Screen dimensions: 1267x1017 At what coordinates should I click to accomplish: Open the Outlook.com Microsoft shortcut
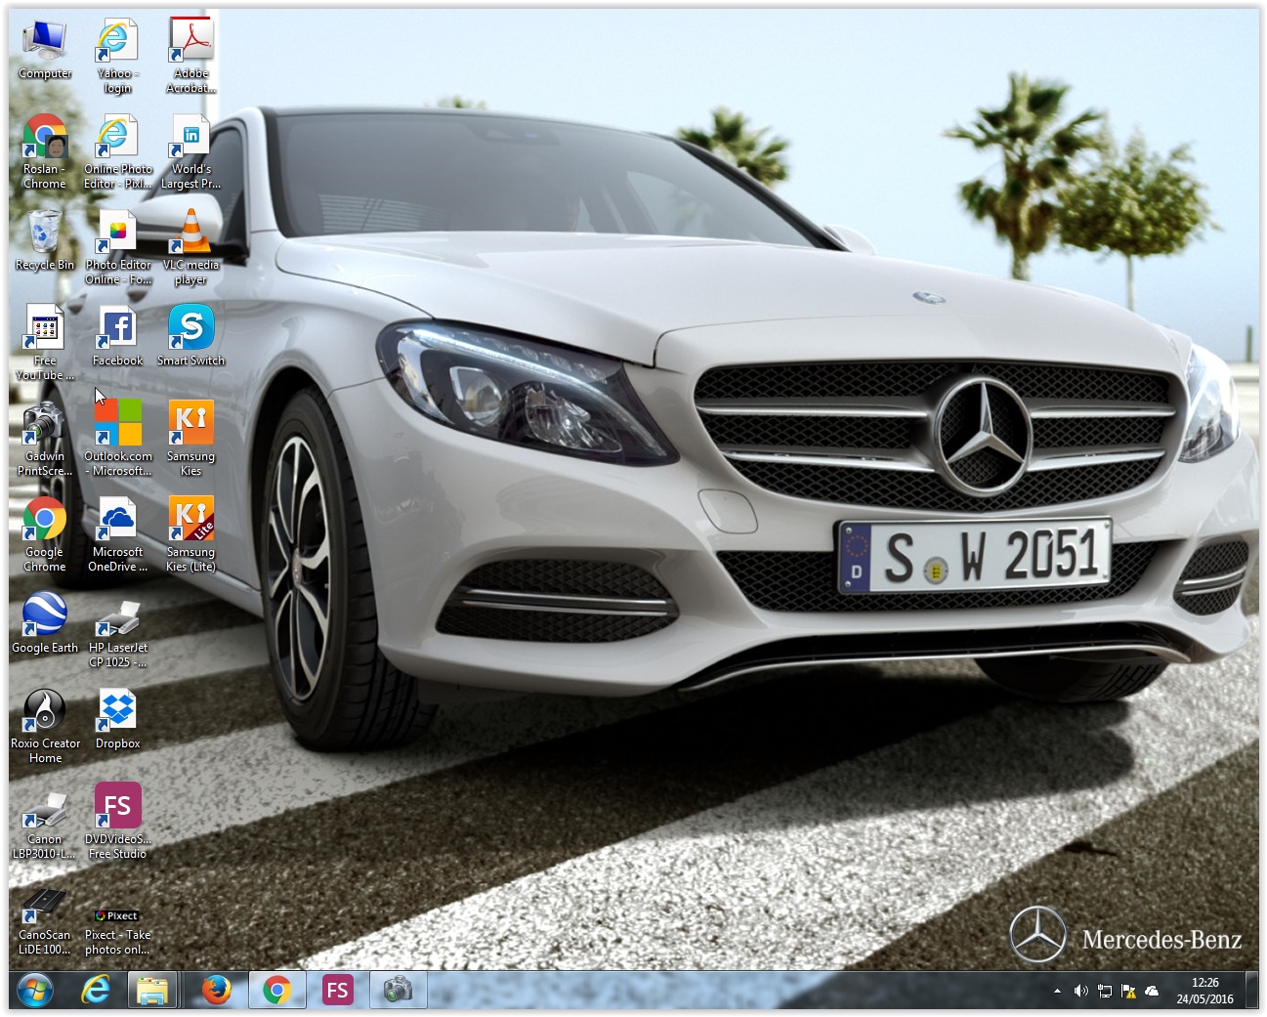(117, 439)
